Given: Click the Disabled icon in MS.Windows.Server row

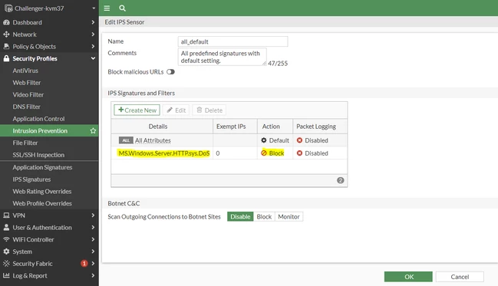Looking at the screenshot, I should 299,153.
